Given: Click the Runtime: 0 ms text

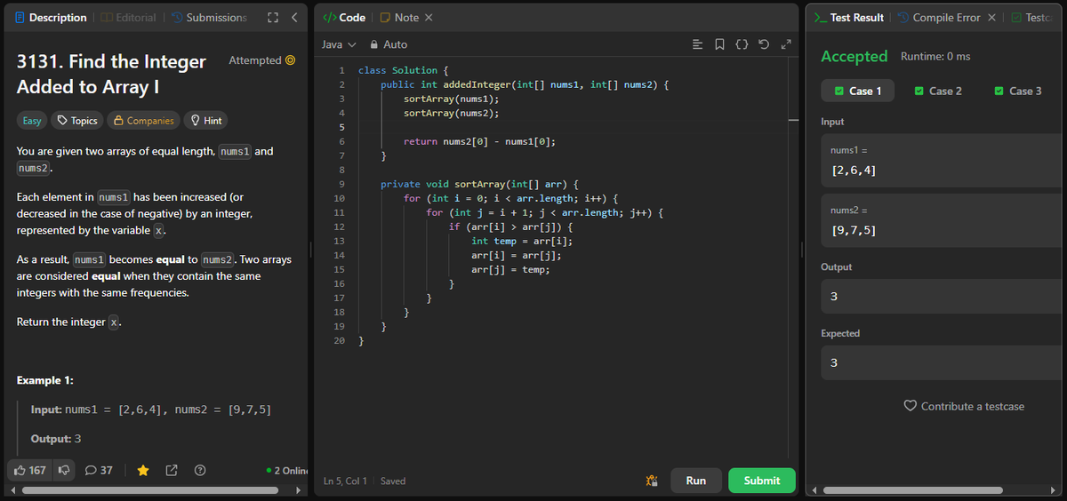Looking at the screenshot, I should point(935,57).
